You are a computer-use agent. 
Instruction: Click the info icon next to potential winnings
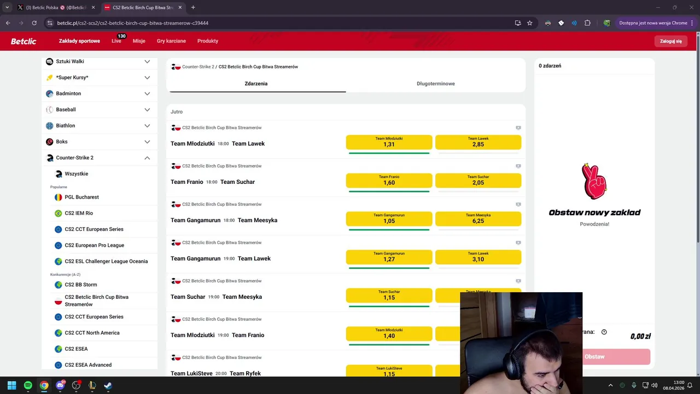tap(604, 332)
